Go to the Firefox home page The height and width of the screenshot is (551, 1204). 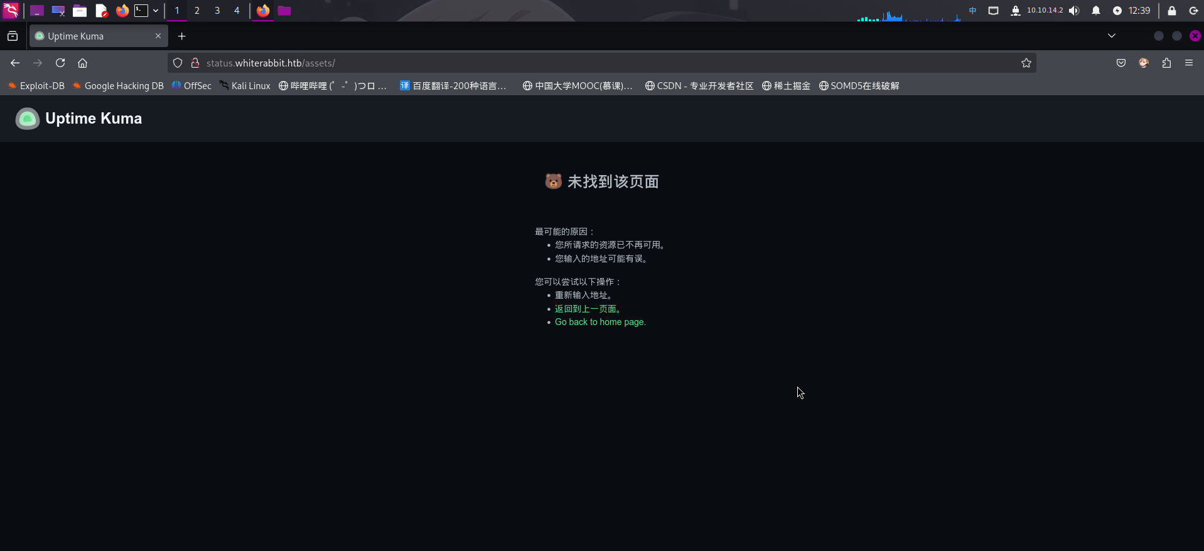pos(82,63)
